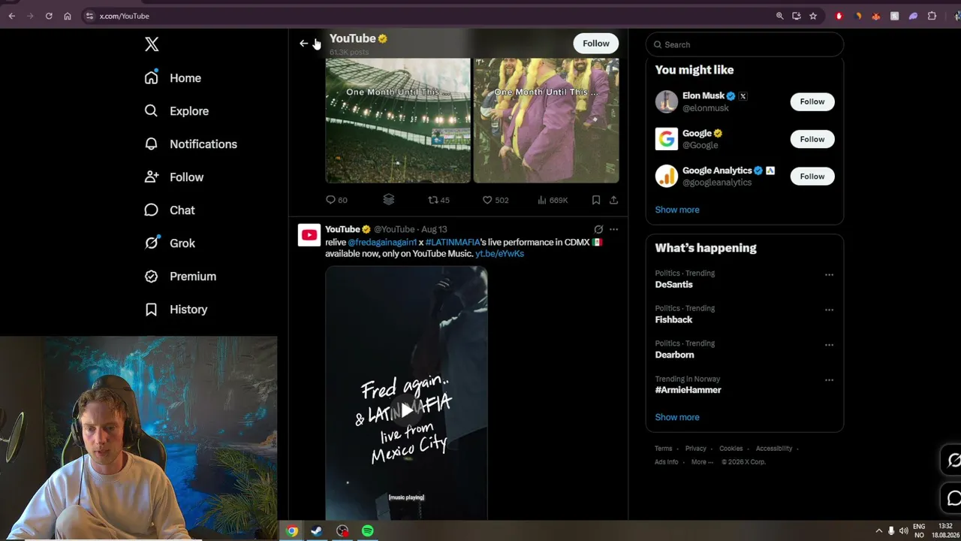Open Premium in the sidebar
Viewport: 961px width, 541px height.
click(x=180, y=277)
